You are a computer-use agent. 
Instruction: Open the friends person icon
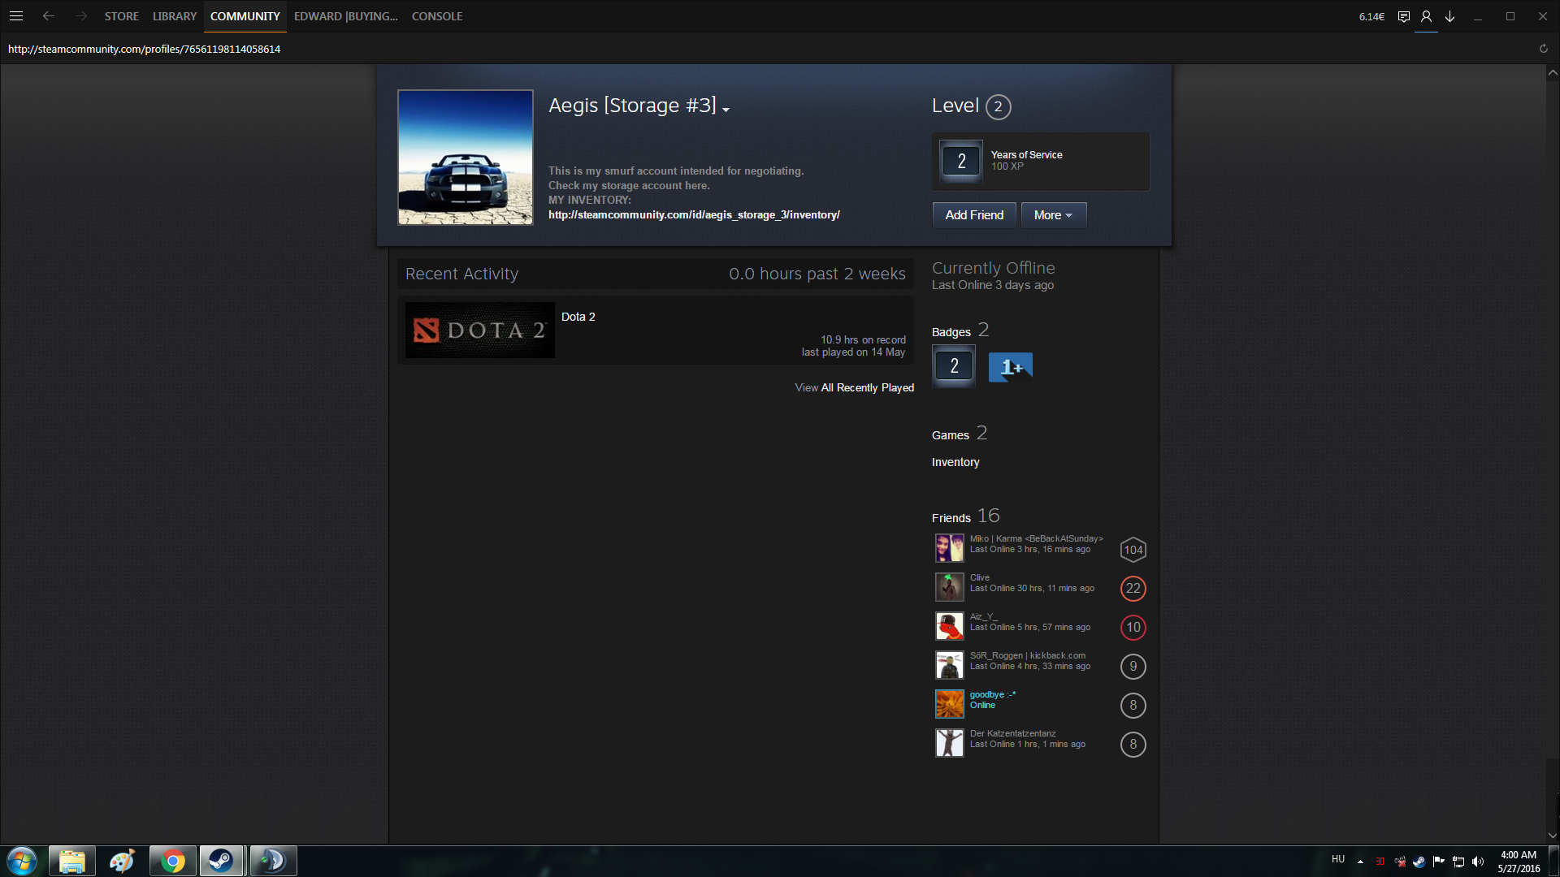pos(1426,16)
